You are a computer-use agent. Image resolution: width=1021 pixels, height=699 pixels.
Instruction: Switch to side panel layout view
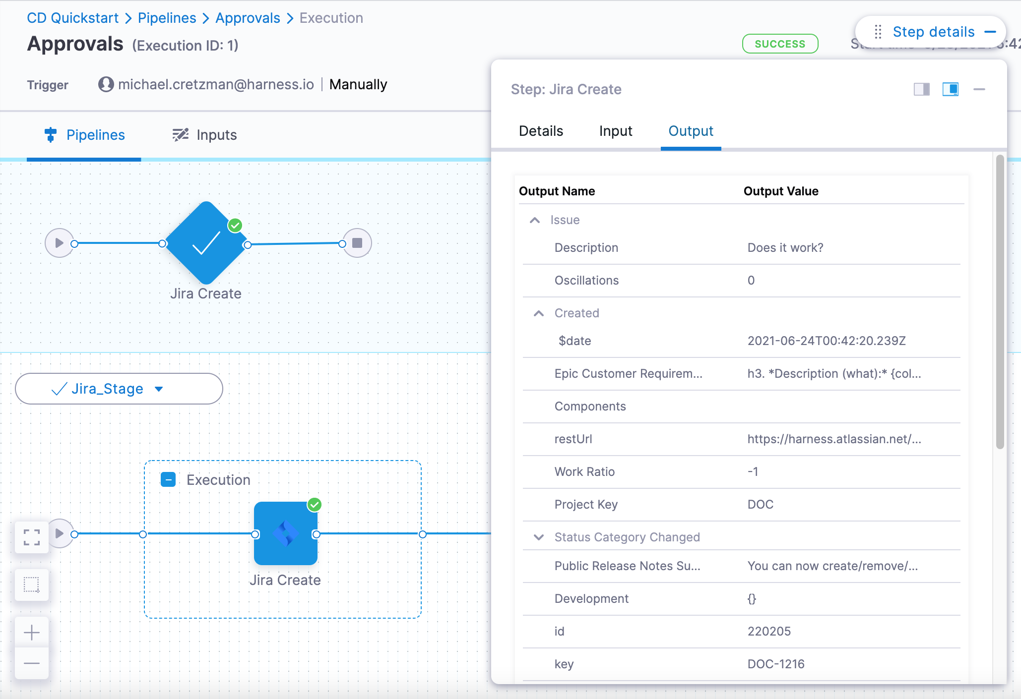click(921, 89)
